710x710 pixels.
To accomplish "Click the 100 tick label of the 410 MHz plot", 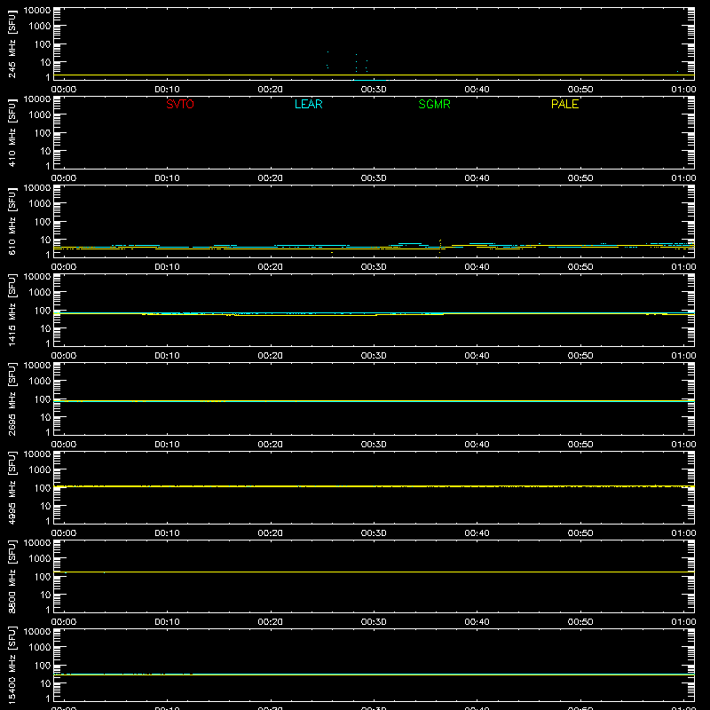I will 43,133.
